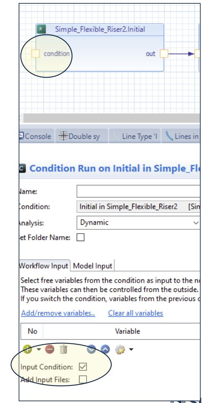202x403 pixels.
Task: Click the condition input port square
Action: click(x=36, y=54)
